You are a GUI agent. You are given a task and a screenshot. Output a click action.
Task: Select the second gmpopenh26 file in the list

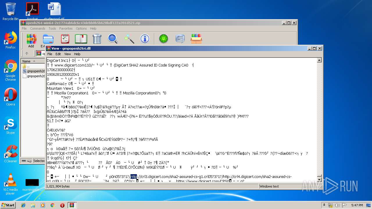[33, 76]
